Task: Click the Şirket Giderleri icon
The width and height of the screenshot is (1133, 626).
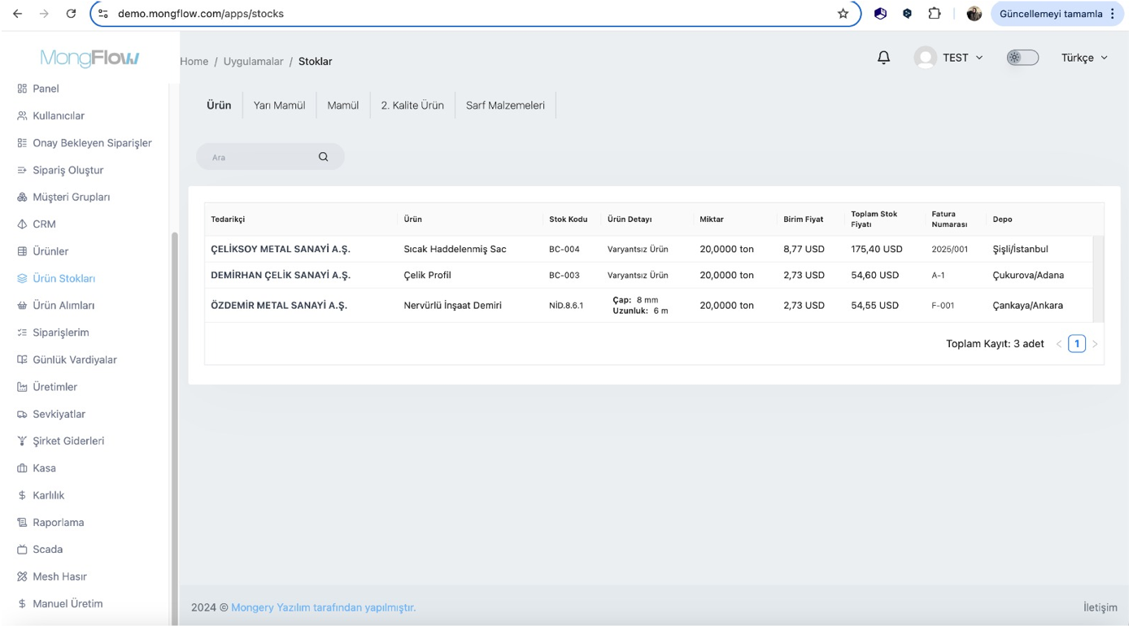Action: pos(22,441)
